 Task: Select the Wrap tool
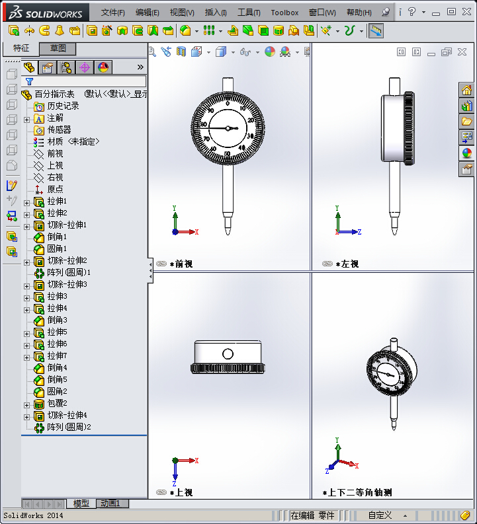(x=279, y=31)
